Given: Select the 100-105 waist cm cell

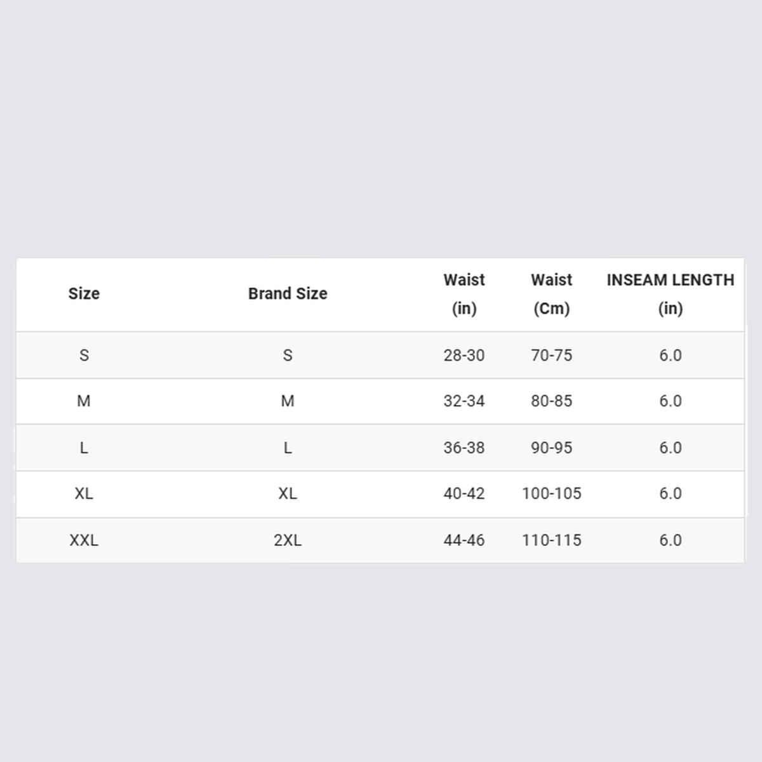Looking at the screenshot, I should pyautogui.click(x=552, y=493).
